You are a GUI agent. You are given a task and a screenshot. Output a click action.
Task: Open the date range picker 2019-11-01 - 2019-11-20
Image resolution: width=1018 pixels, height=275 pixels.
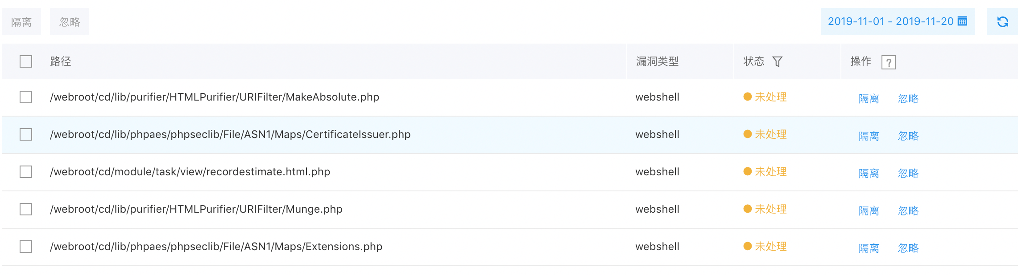click(x=898, y=21)
